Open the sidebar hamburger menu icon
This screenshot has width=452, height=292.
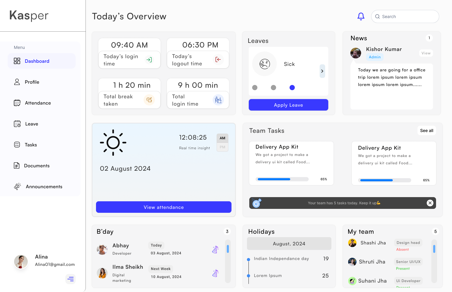point(70,279)
